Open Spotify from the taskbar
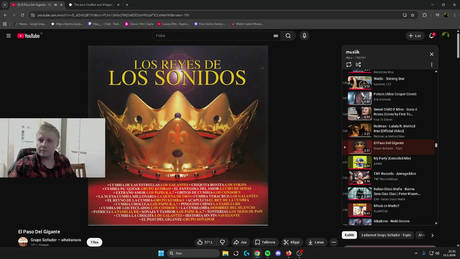The height and width of the screenshot is (259, 460). click(x=267, y=253)
